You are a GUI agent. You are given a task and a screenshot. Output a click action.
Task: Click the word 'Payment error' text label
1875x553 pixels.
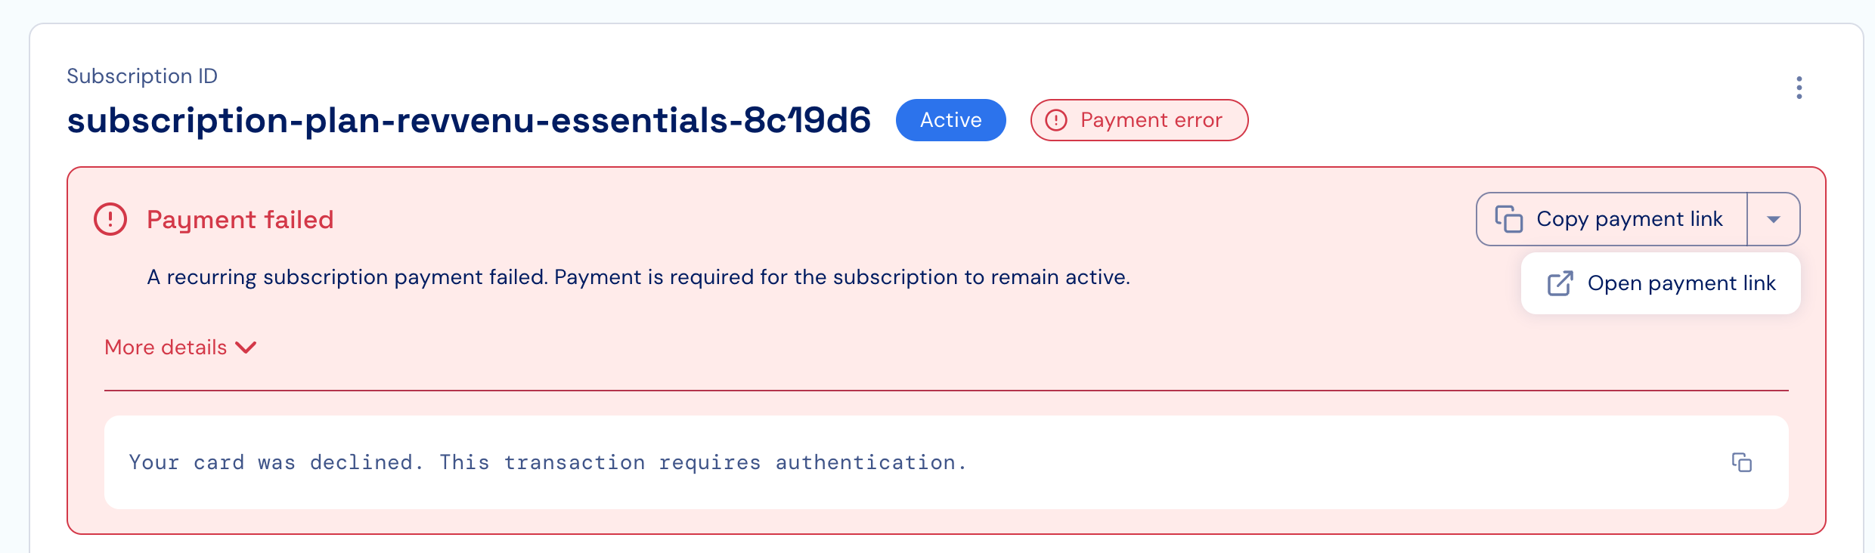(x=1151, y=120)
